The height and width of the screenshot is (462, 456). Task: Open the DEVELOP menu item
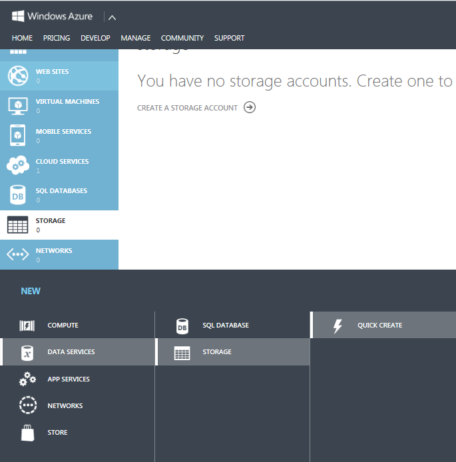pyautogui.click(x=95, y=38)
